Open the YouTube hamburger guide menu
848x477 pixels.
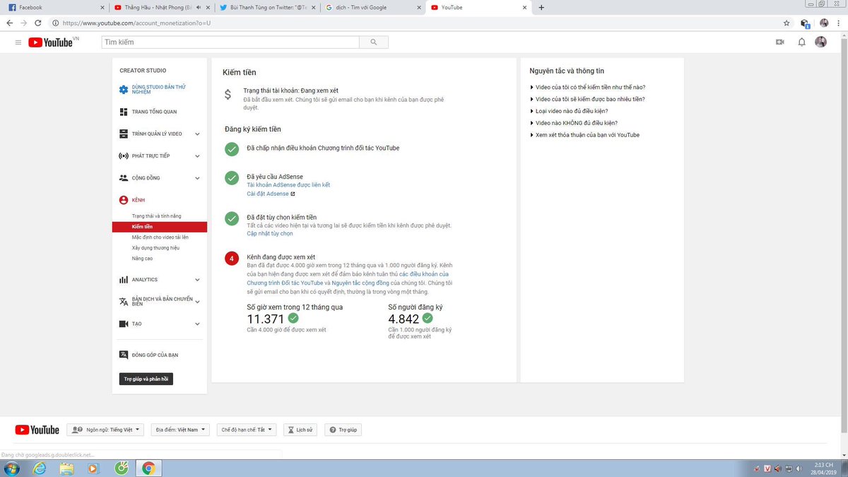click(18, 42)
